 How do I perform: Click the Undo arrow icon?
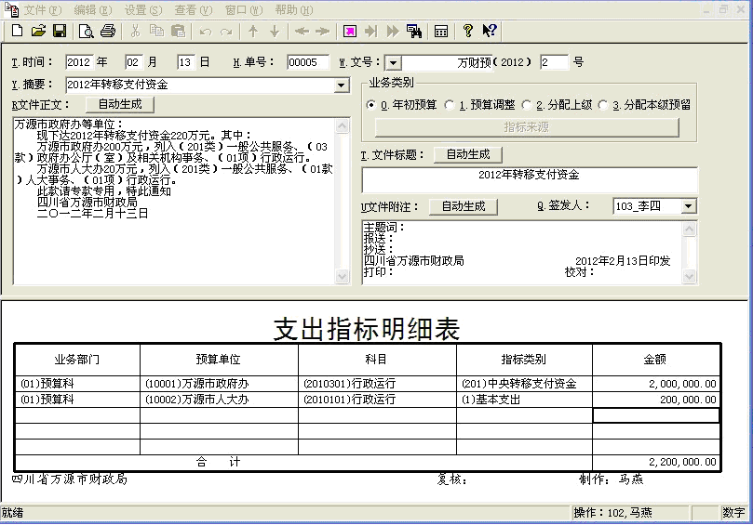(x=206, y=32)
